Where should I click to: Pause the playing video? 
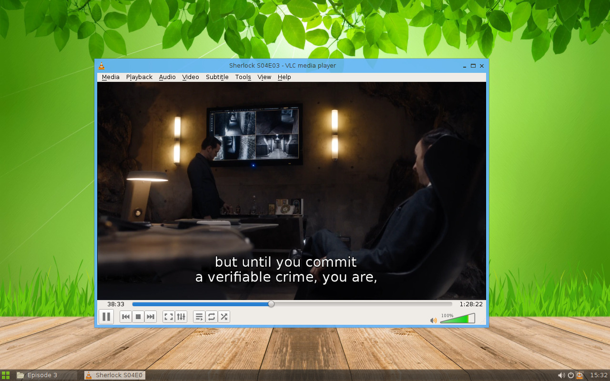(107, 316)
